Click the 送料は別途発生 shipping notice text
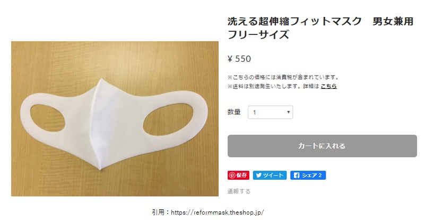This screenshot has height=222, width=425. tap(273, 86)
